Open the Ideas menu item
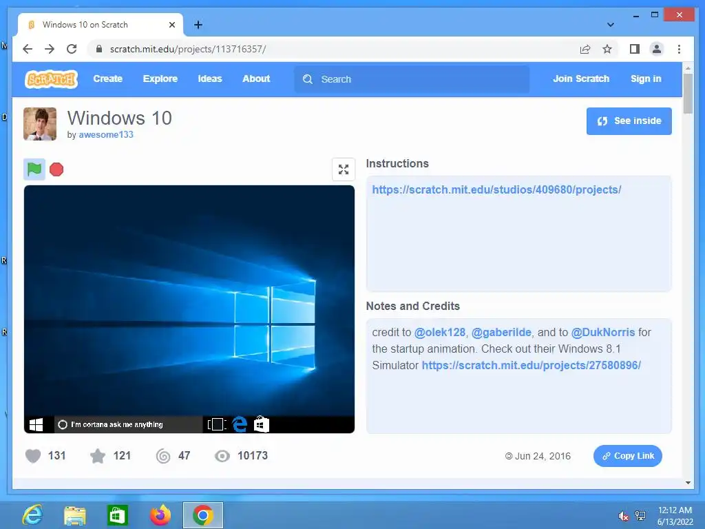705x529 pixels. (x=210, y=79)
